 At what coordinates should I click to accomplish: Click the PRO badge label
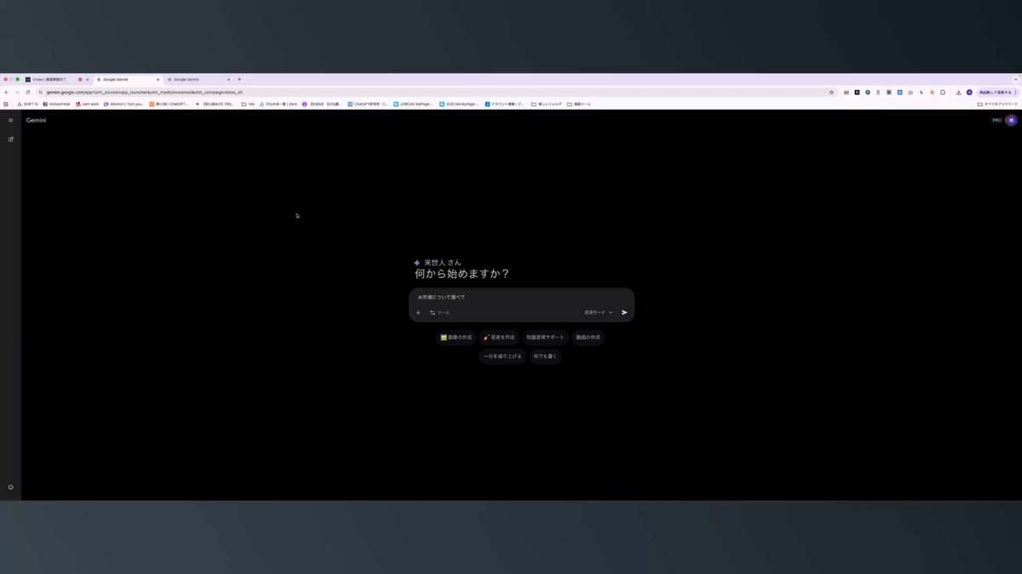tap(996, 120)
